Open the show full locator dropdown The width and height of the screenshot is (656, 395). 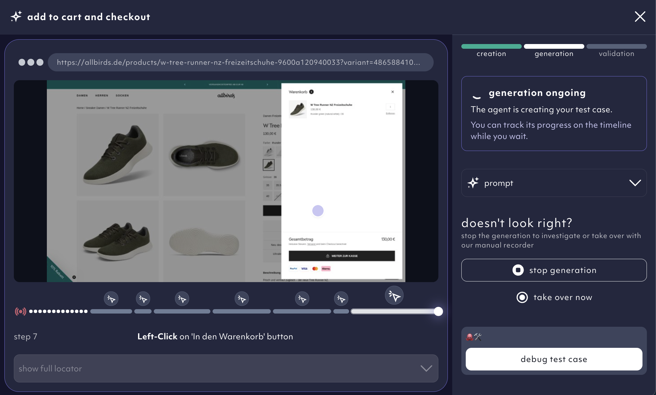226,368
